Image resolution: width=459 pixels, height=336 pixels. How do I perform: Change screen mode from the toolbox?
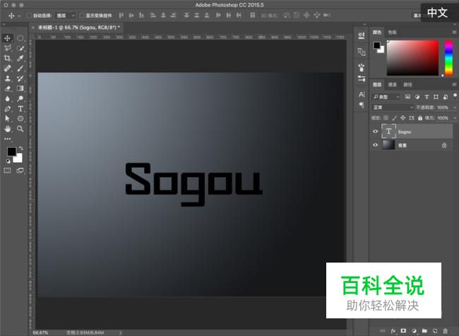[20, 171]
